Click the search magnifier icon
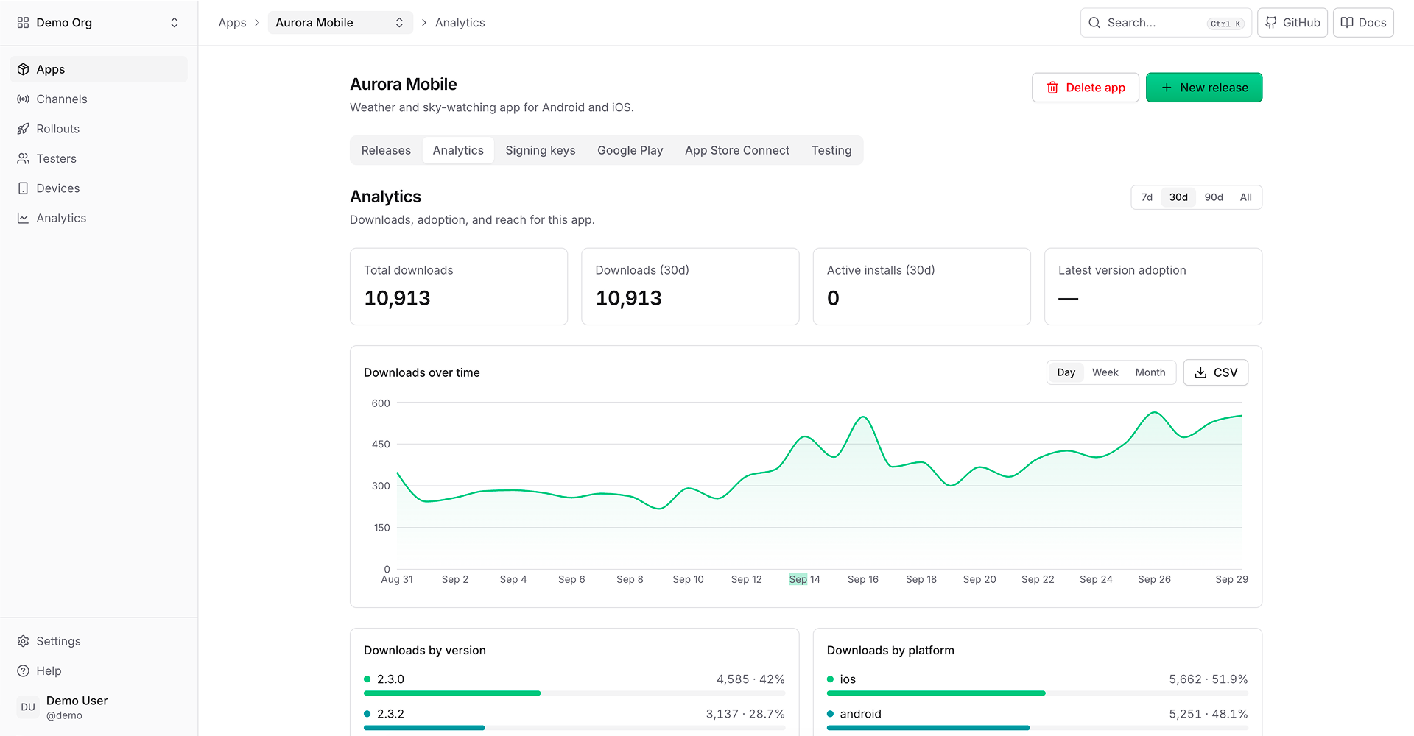 click(1094, 23)
